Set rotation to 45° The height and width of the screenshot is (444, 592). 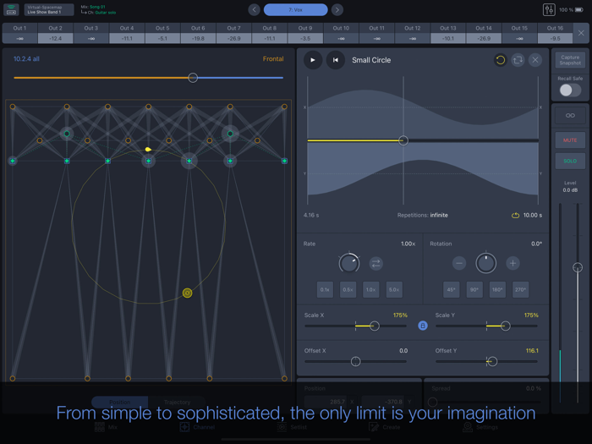[451, 289]
